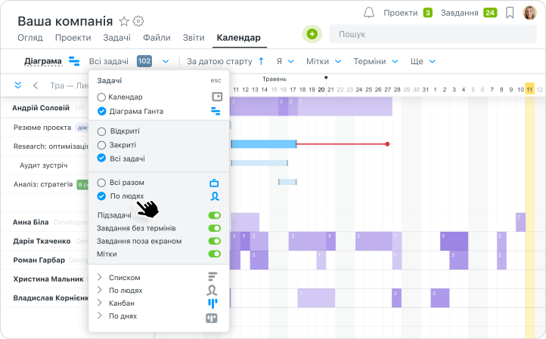546x339 pixels.
Task: Open the Мітки filter dropdown
Action: tap(324, 61)
